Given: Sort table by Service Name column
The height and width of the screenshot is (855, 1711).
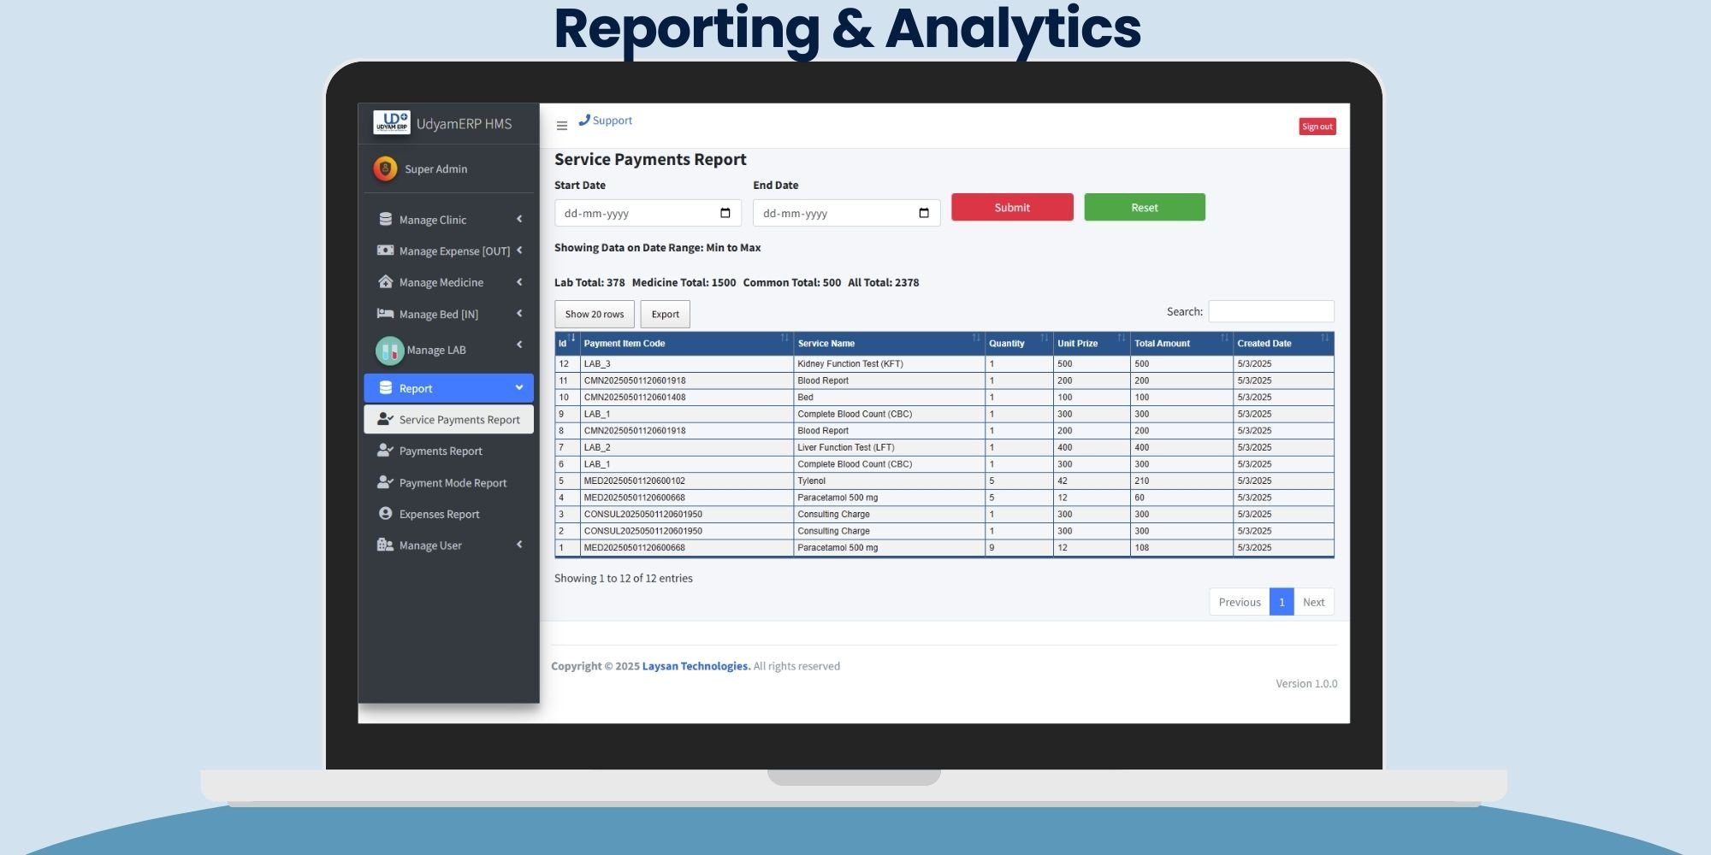Looking at the screenshot, I should pyautogui.click(x=887, y=343).
